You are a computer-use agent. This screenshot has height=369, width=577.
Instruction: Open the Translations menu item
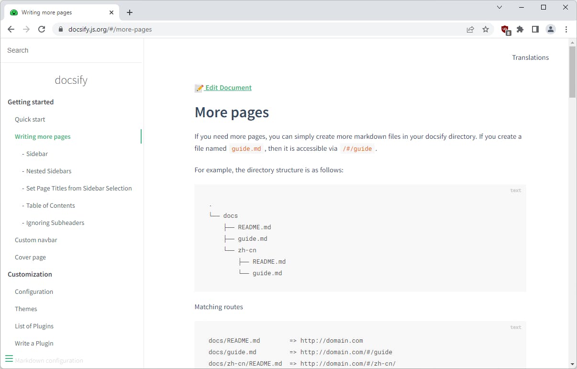point(530,57)
